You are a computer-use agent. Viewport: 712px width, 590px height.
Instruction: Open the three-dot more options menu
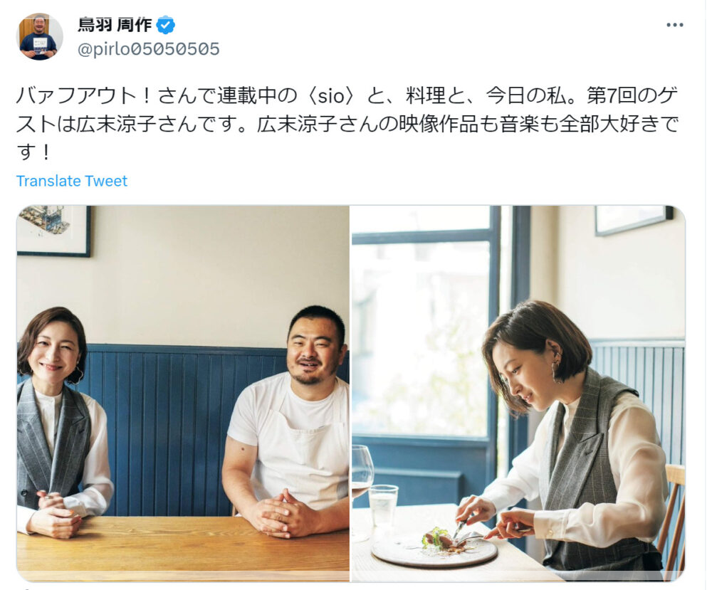(674, 25)
